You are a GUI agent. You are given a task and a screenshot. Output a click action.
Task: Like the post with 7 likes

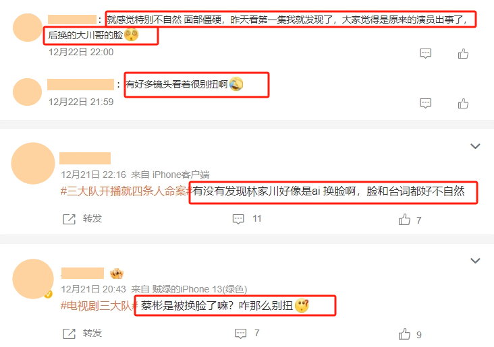coord(404,219)
